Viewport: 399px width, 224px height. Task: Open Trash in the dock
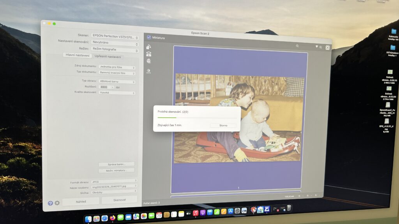pos(289,208)
